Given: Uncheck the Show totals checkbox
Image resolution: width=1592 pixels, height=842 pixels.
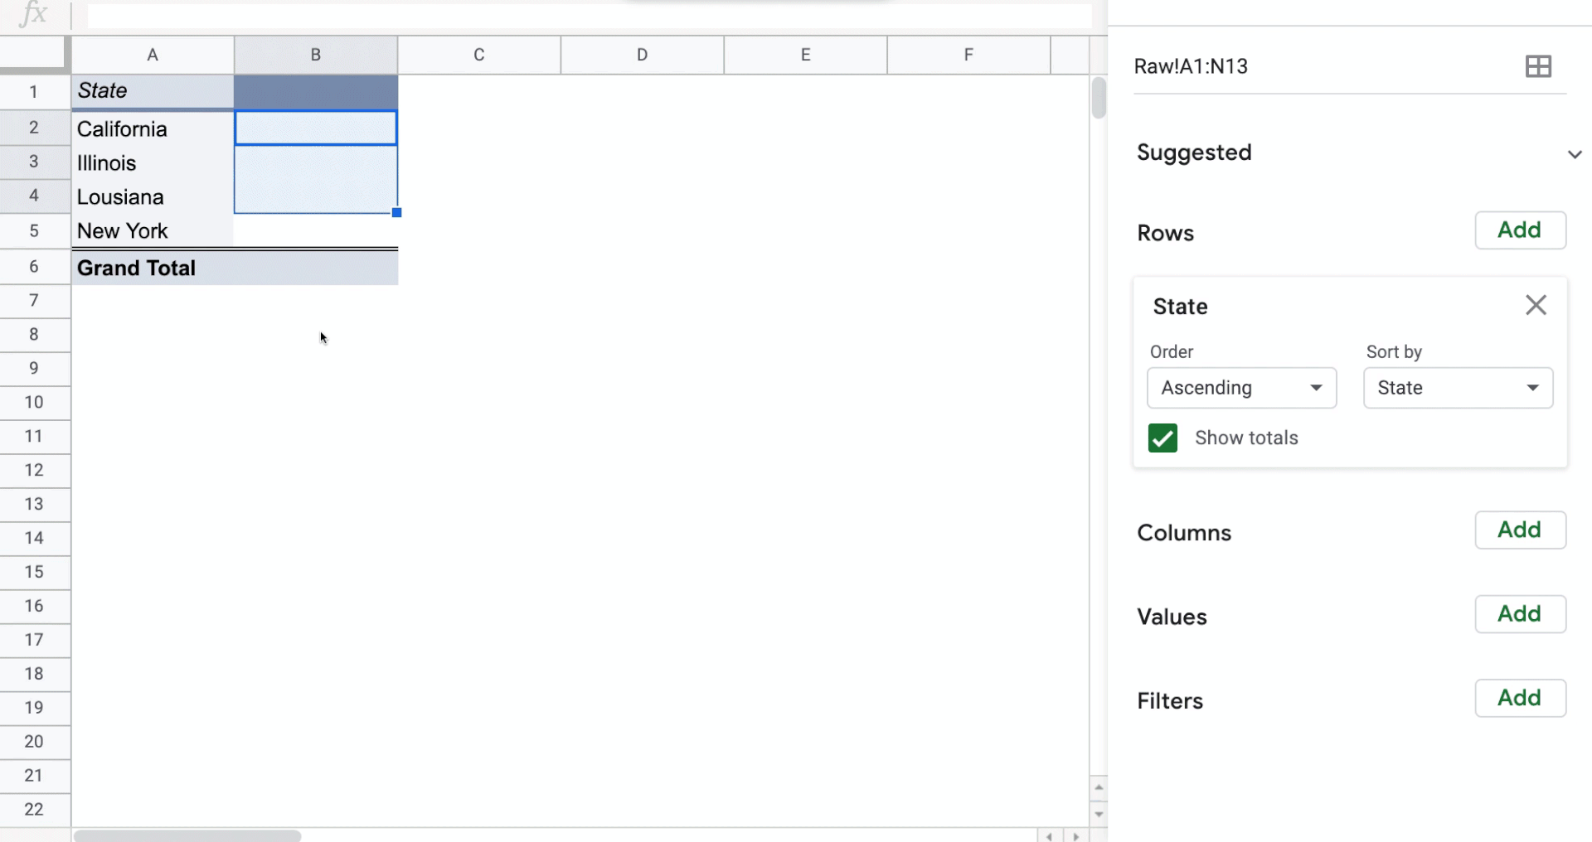Looking at the screenshot, I should (1162, 438).
